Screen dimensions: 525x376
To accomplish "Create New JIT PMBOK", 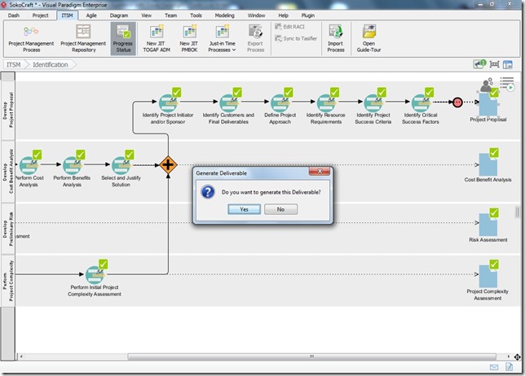I will (189, 39).
